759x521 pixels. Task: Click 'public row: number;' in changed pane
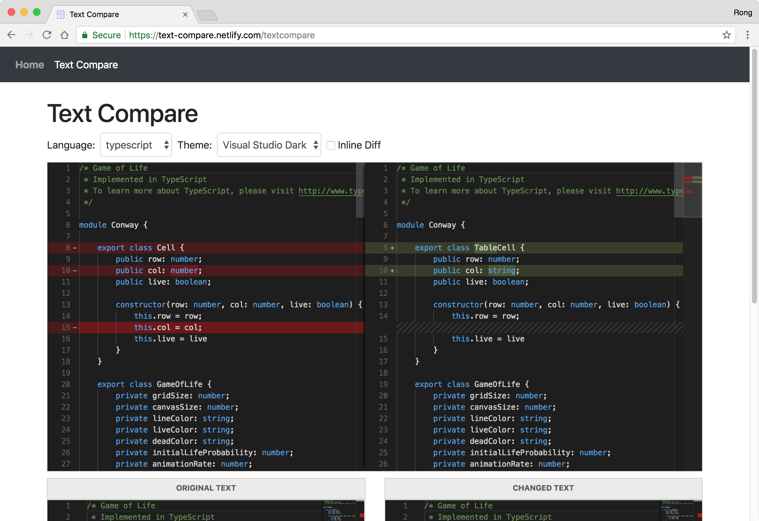pyautogui.click(x=476, y=259)
